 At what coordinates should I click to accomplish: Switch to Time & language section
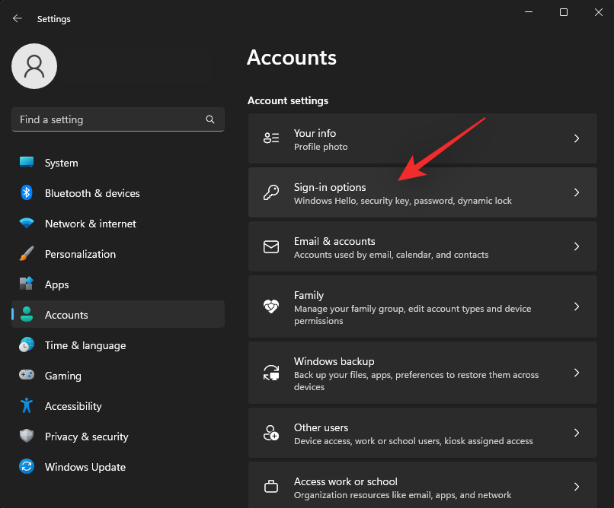(x=85, y=345)
